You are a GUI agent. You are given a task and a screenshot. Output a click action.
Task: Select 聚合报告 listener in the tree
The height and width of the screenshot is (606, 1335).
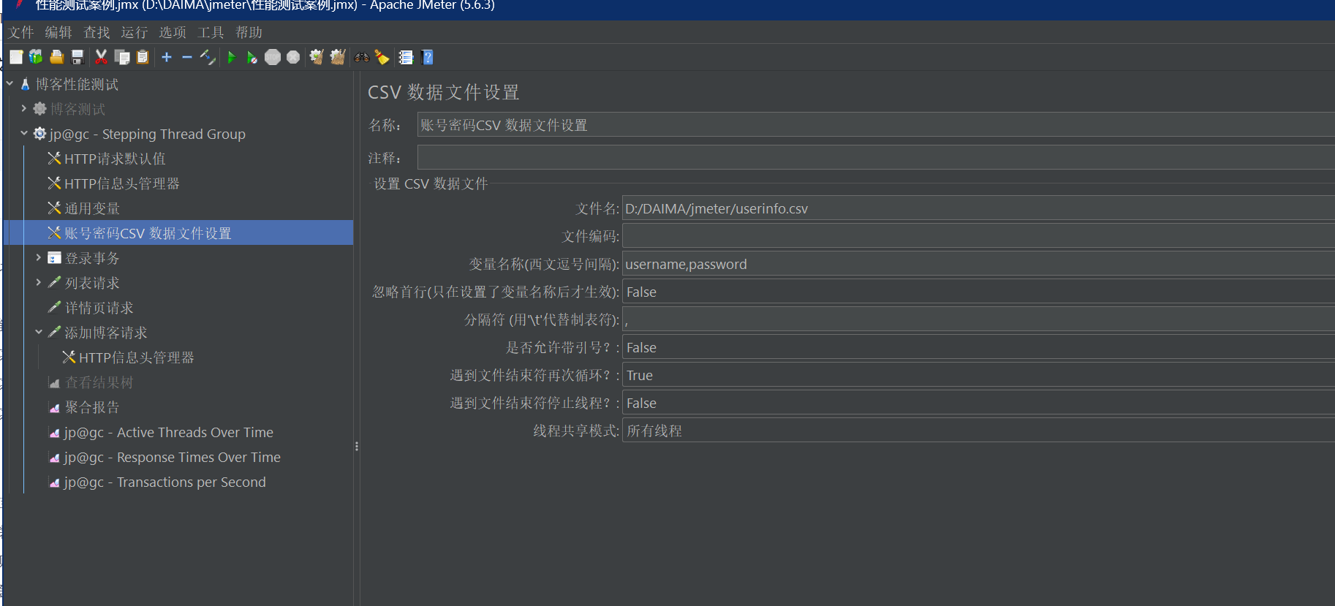tap(91, 407)
